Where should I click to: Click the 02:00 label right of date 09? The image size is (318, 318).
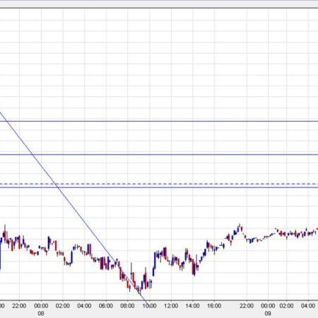(x=286, y=306)
